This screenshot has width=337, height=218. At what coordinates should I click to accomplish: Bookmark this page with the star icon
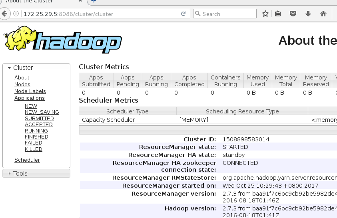265,14
